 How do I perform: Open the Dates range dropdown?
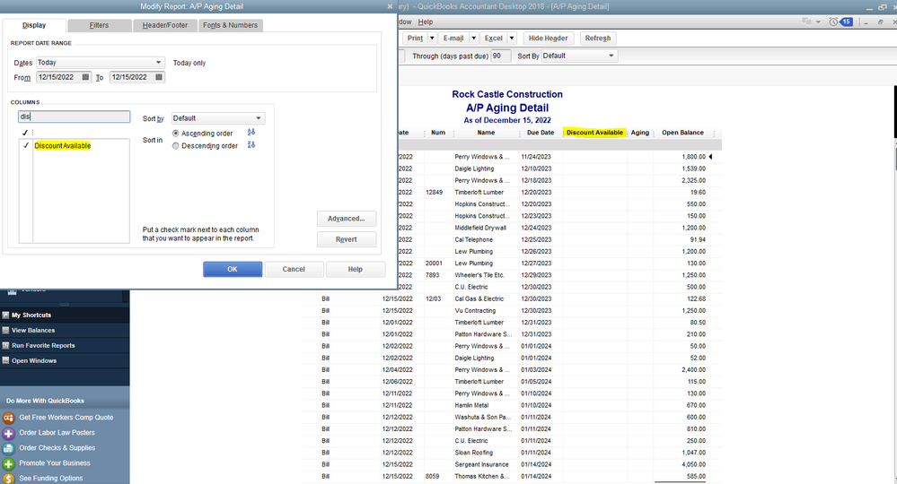(x=158, y=62)
